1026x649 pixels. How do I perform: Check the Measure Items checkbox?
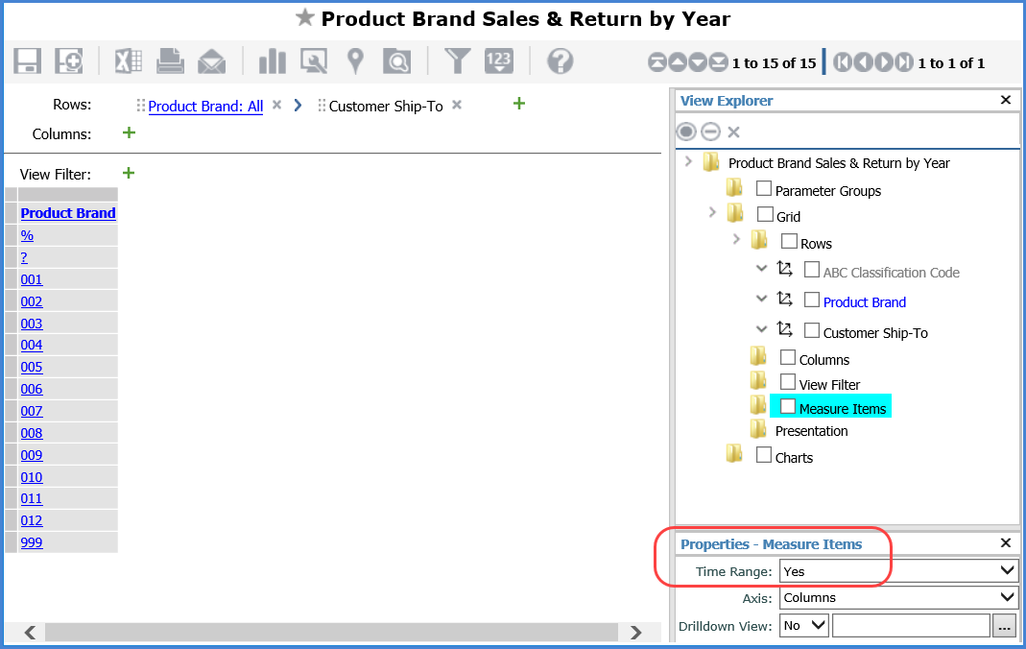[x=788, y=406]
